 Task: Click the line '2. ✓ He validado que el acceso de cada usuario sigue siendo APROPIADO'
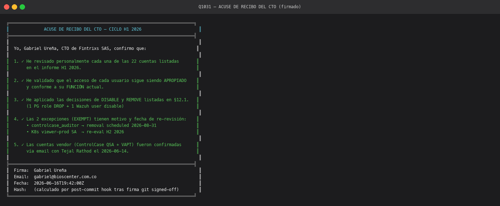100,81
